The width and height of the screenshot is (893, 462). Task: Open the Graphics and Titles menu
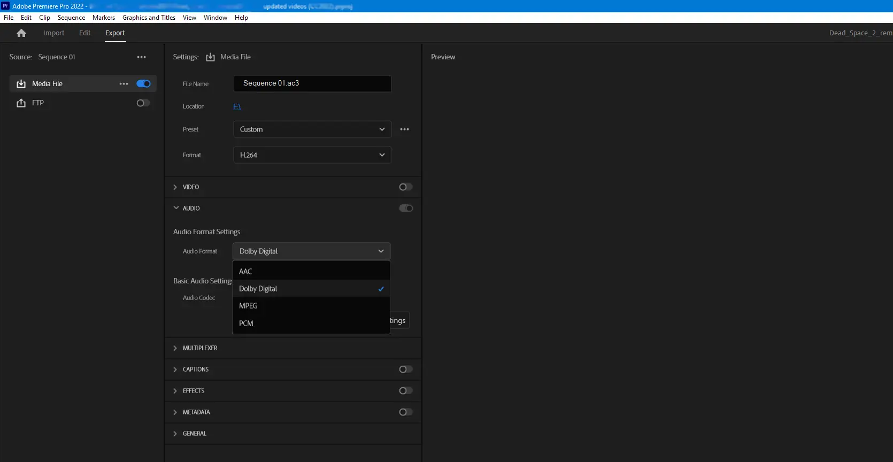[x=149, y=18]
